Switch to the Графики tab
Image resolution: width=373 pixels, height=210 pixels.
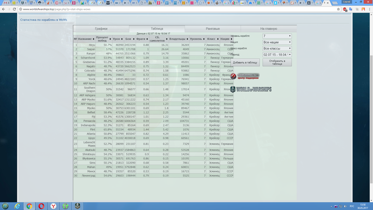(x=101, y=28)
